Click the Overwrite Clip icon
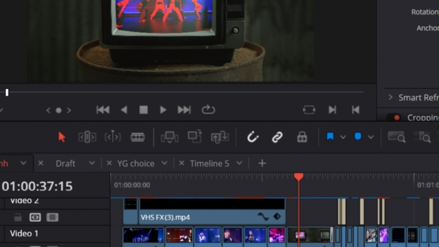Viewport: 439px width, 247px height. tap(195, 136)
